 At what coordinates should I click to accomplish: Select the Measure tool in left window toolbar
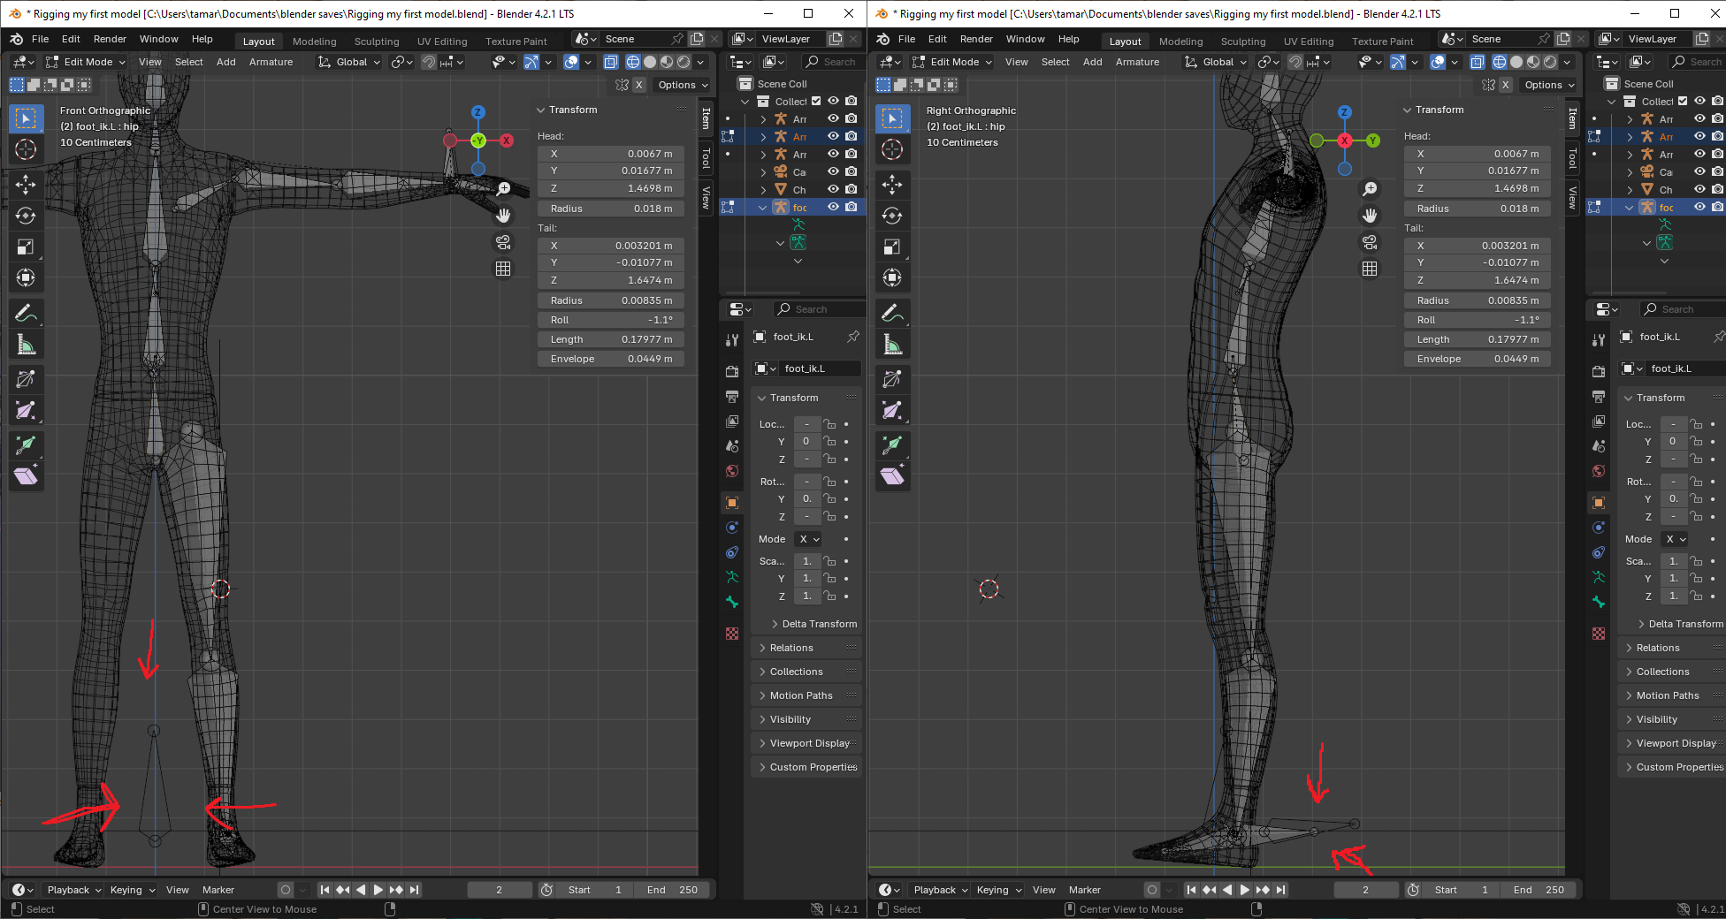(x=26, y=345)
